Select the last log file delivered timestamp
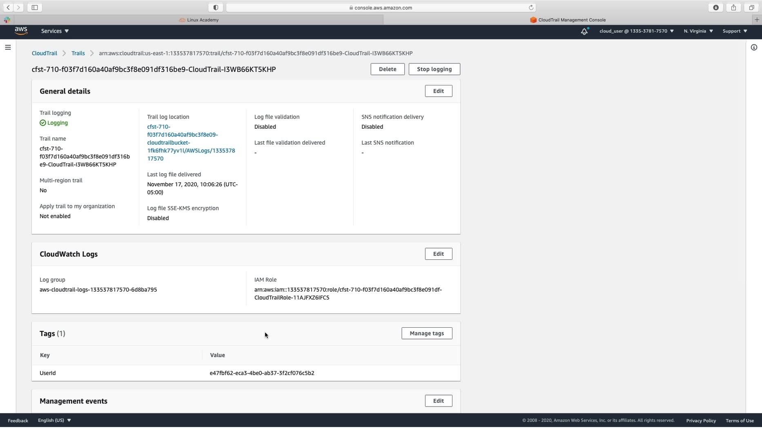Viewport: 762px width, 429px height. 192,188
